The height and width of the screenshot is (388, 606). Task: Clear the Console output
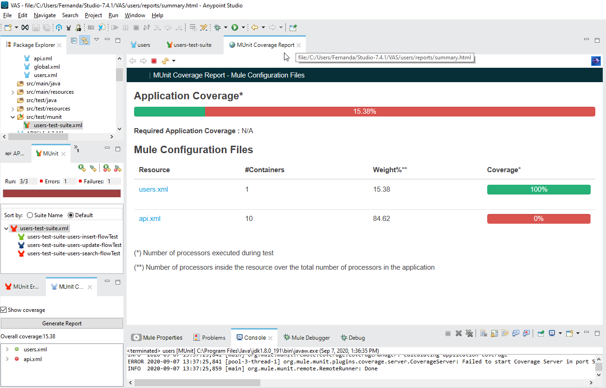484,333
